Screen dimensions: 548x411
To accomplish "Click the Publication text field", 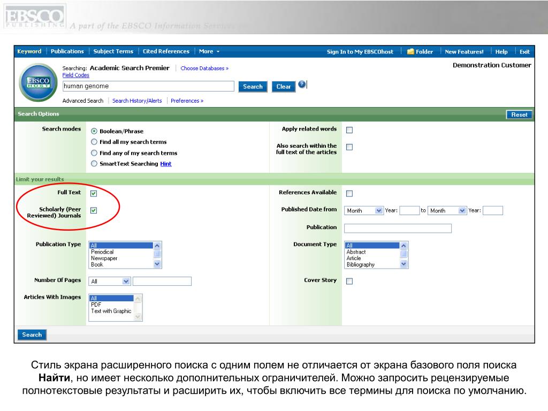I will (398, 228).
